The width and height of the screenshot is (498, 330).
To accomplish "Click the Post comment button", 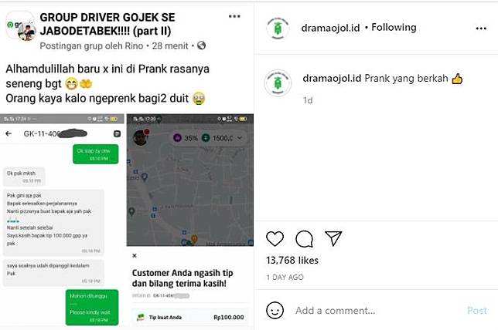I will [x=477, y=311].
